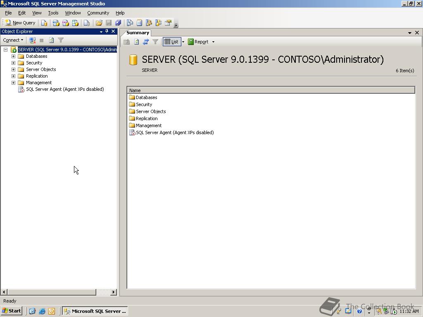423x317 pixels.
Task: Click the Filter funnel icon in Summary toolbar
Action: 155,42
